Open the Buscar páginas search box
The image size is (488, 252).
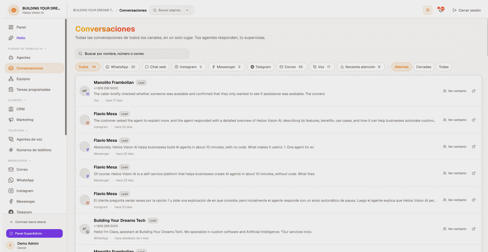[x=172, y=10]
